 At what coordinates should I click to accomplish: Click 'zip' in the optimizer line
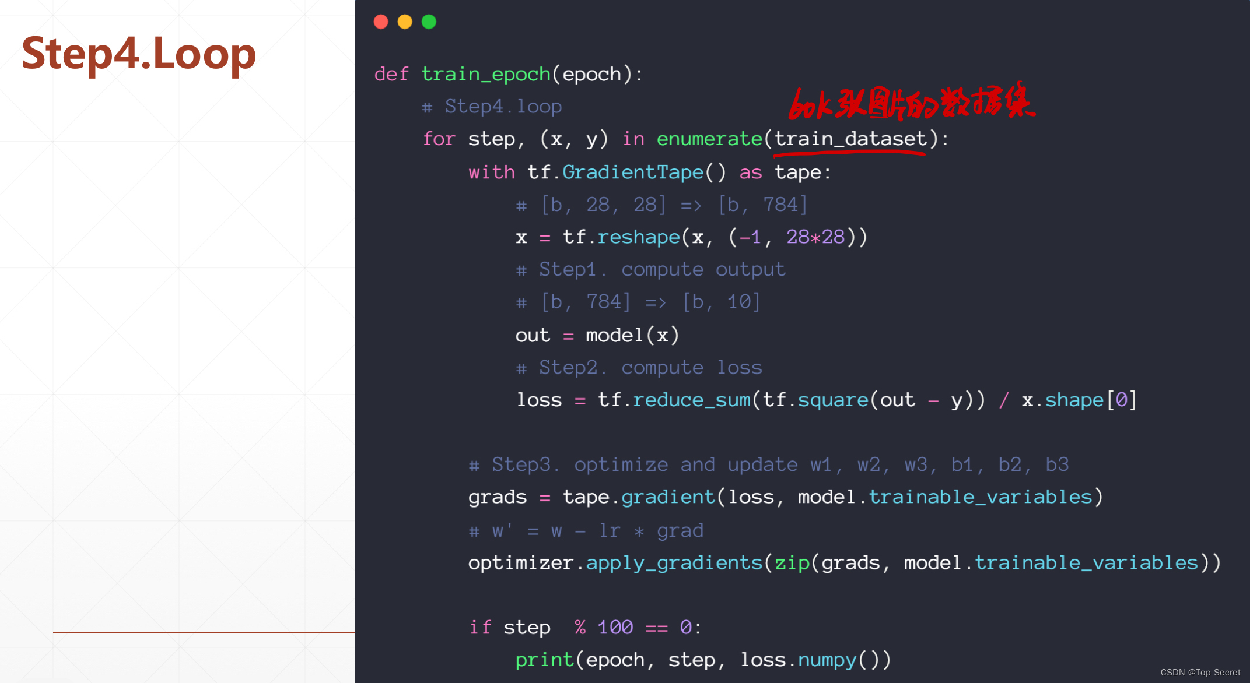point(792,563)
